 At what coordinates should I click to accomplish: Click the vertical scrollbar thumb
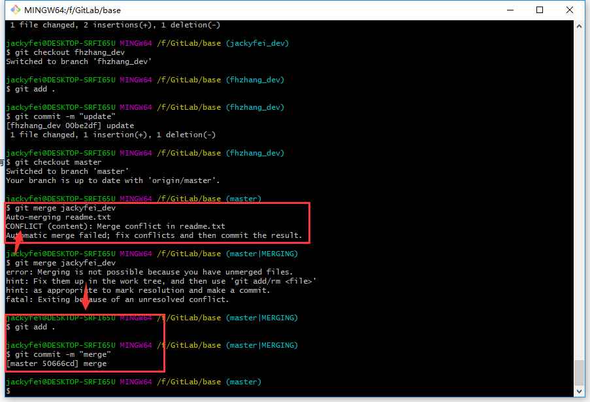coord(579,373)
